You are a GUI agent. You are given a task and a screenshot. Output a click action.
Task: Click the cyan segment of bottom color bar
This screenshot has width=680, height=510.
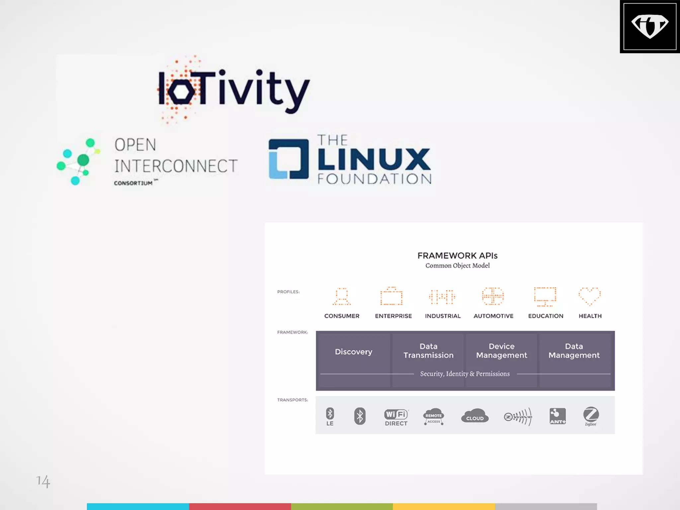138,506
